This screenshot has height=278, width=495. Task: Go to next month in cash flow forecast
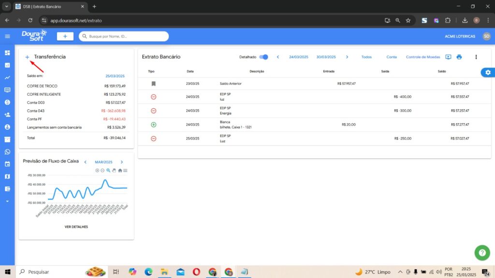[x=122, y=162]
